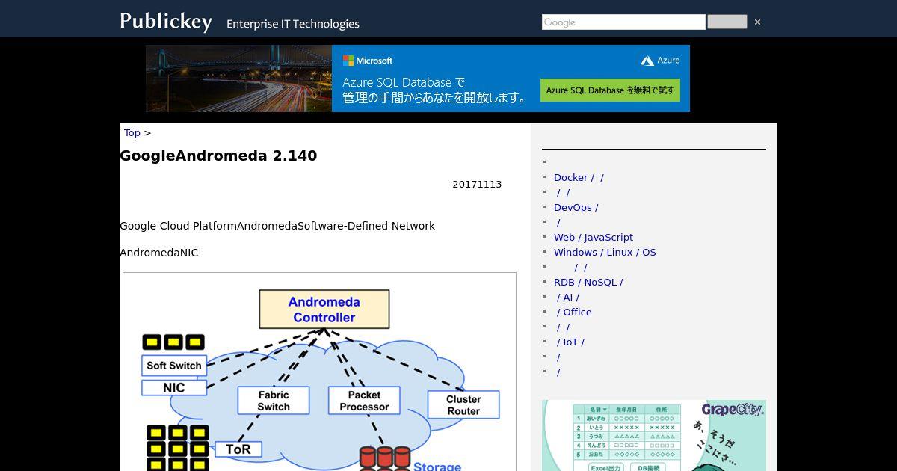Click the Azure logo in the banner
Screen dimensions: 897x471
coord(660,61)
